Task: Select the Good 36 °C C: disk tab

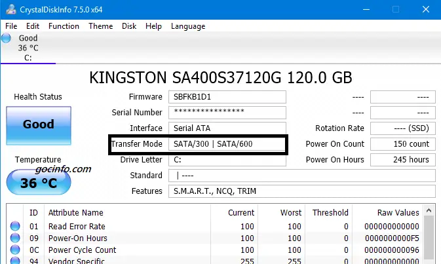Action: point(28,48)
